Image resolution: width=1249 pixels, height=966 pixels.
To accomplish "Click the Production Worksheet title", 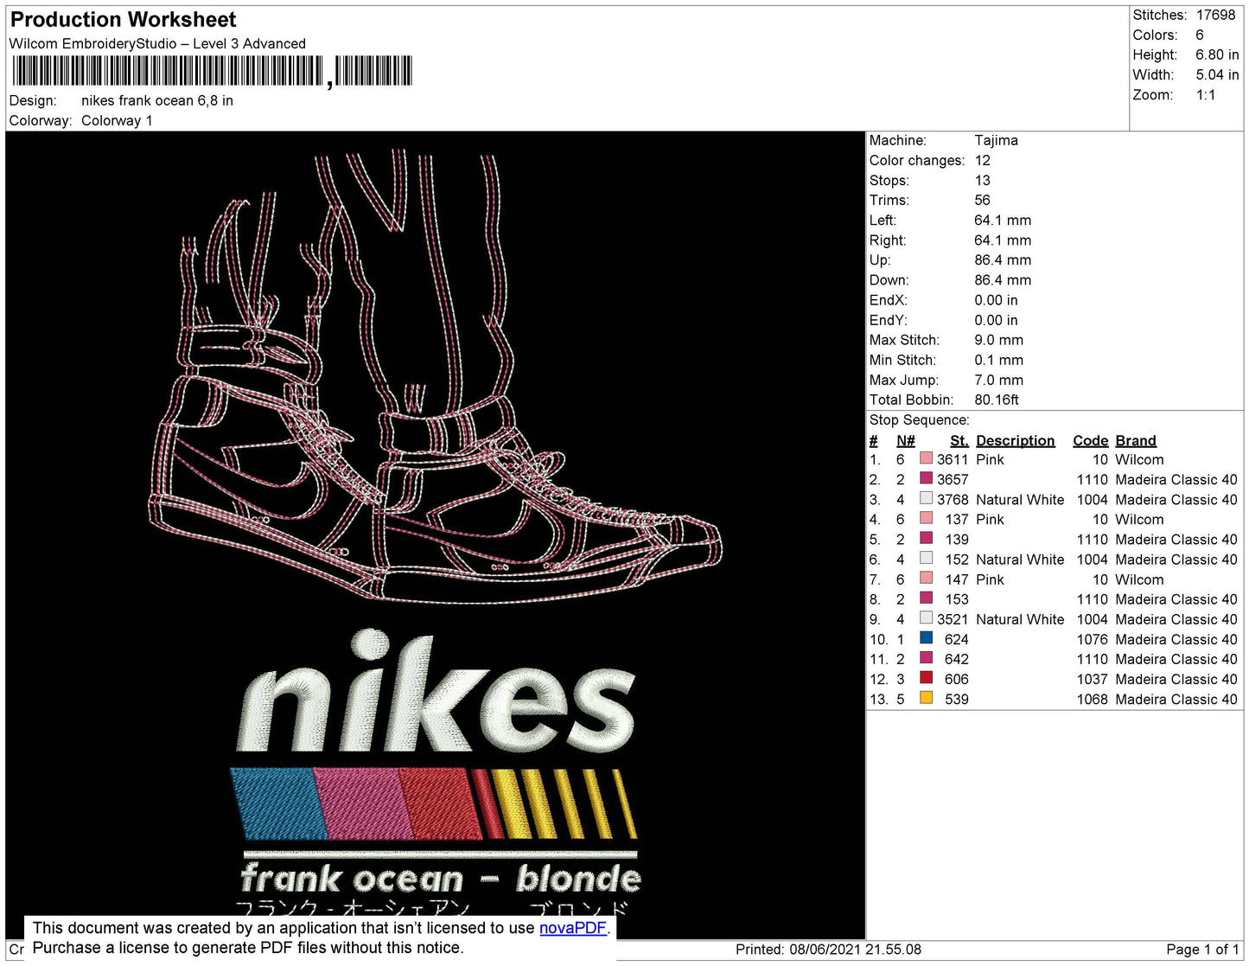I will tap(123, 20).
